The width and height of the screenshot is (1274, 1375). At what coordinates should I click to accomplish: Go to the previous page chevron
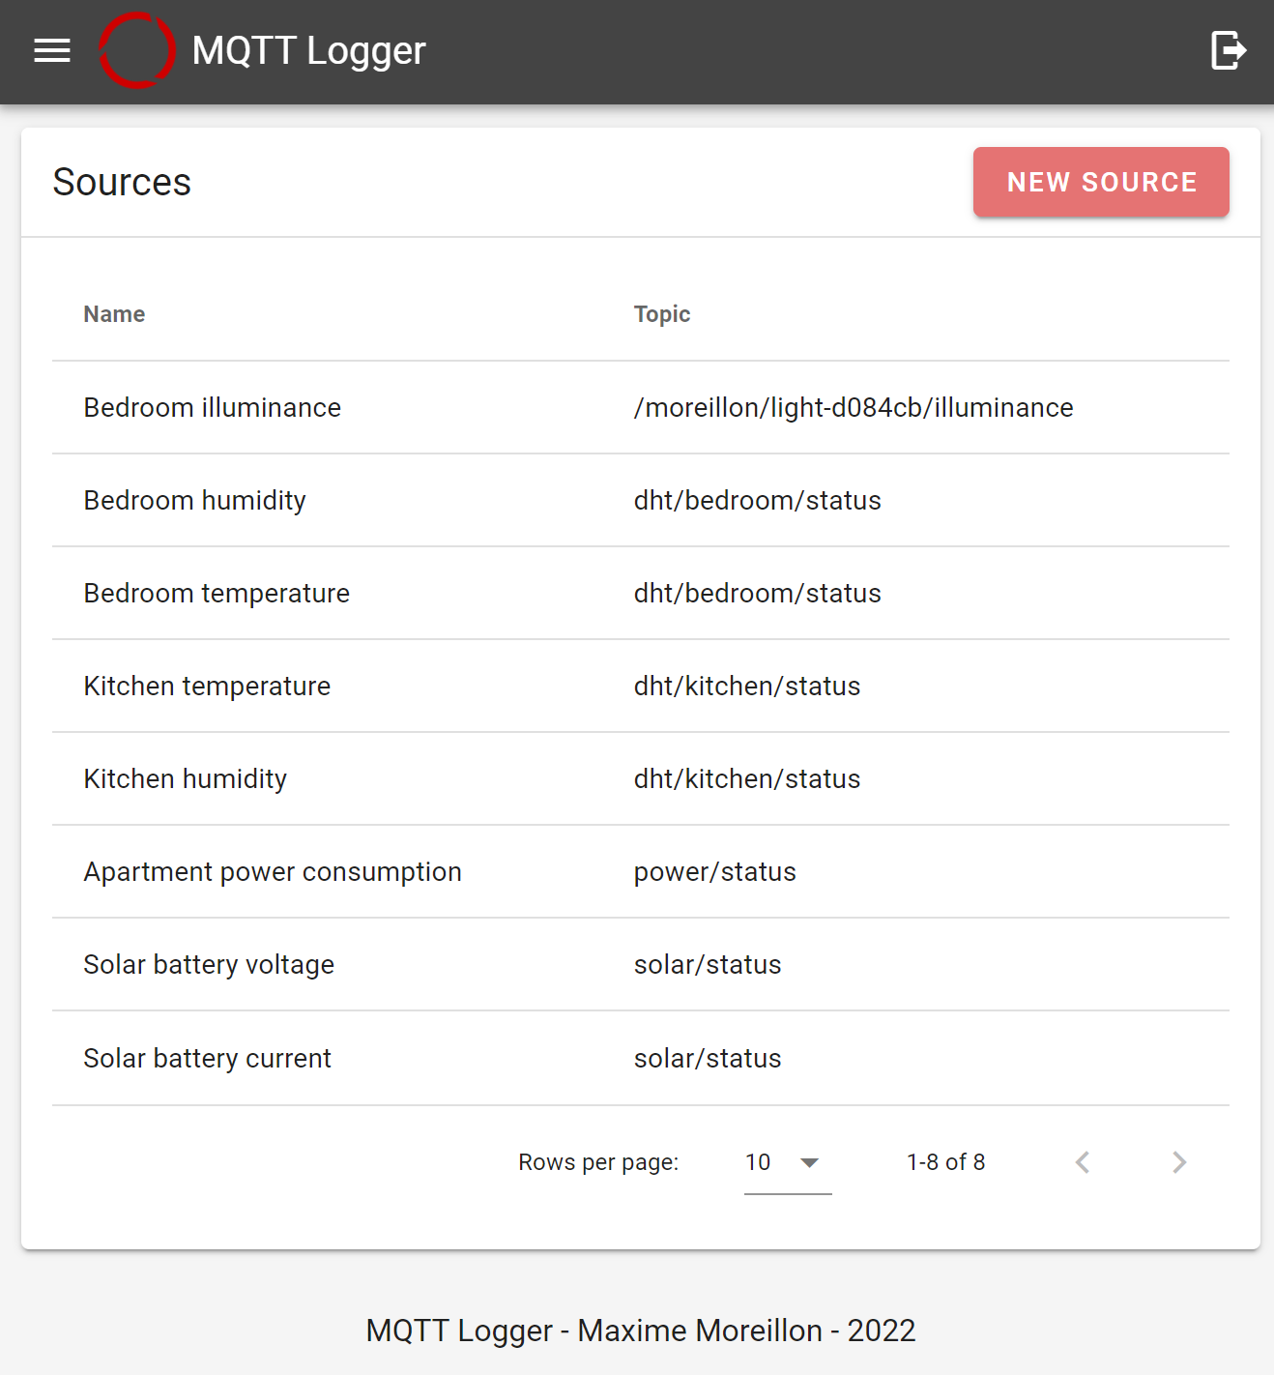point(1083,1162)
